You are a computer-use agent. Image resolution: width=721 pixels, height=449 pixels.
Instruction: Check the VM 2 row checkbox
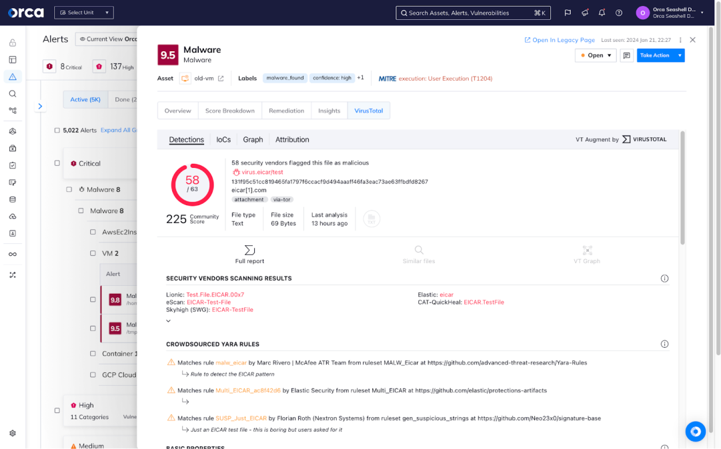pyautogui.click(x=93, y=253)
